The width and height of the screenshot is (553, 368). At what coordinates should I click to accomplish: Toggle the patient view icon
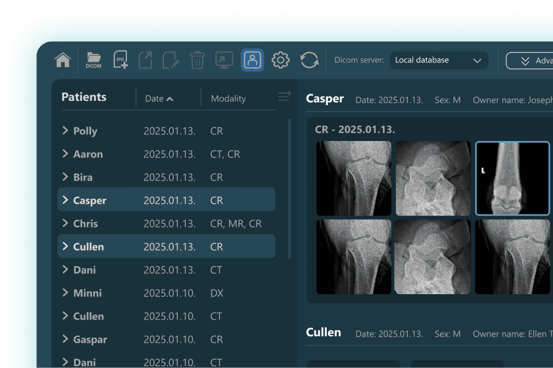252,60
